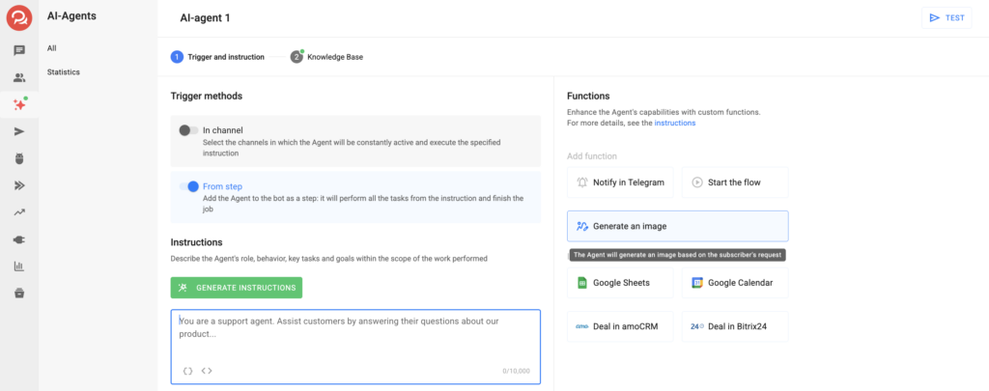
Task: Switch to the Knowledge Base step tab
Action: pos(326,57)
